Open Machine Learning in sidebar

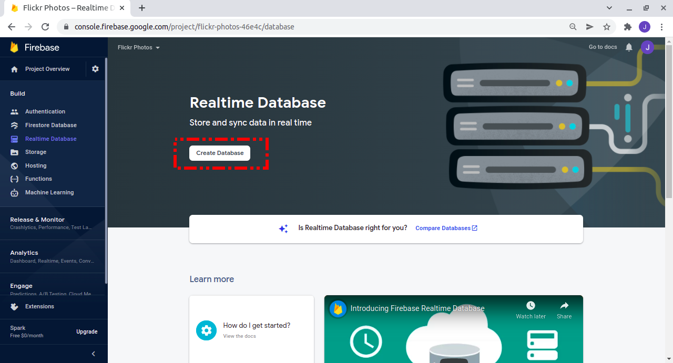49,192
